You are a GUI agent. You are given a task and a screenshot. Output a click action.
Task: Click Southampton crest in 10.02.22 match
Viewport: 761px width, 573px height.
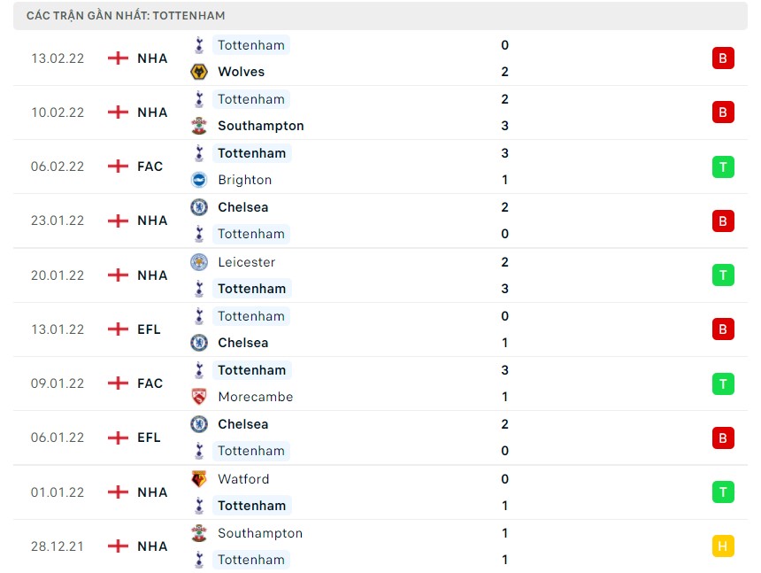point(199,126)
